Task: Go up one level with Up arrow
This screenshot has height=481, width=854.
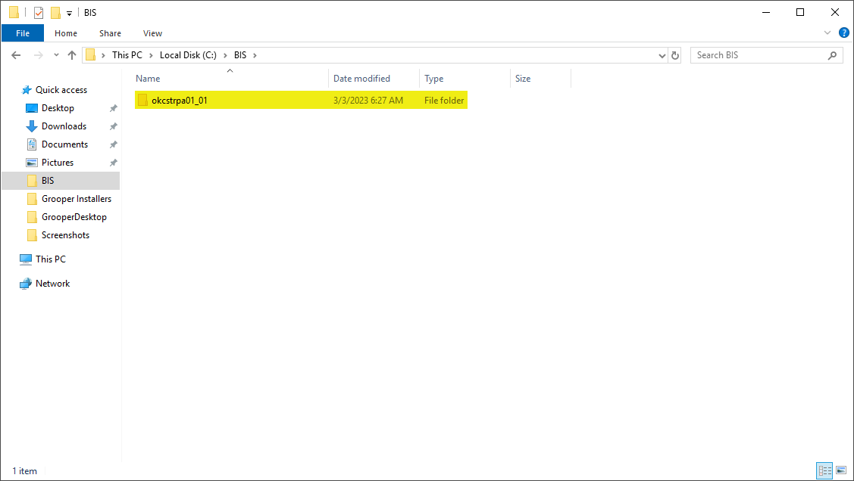Action: tap(72, 55)
